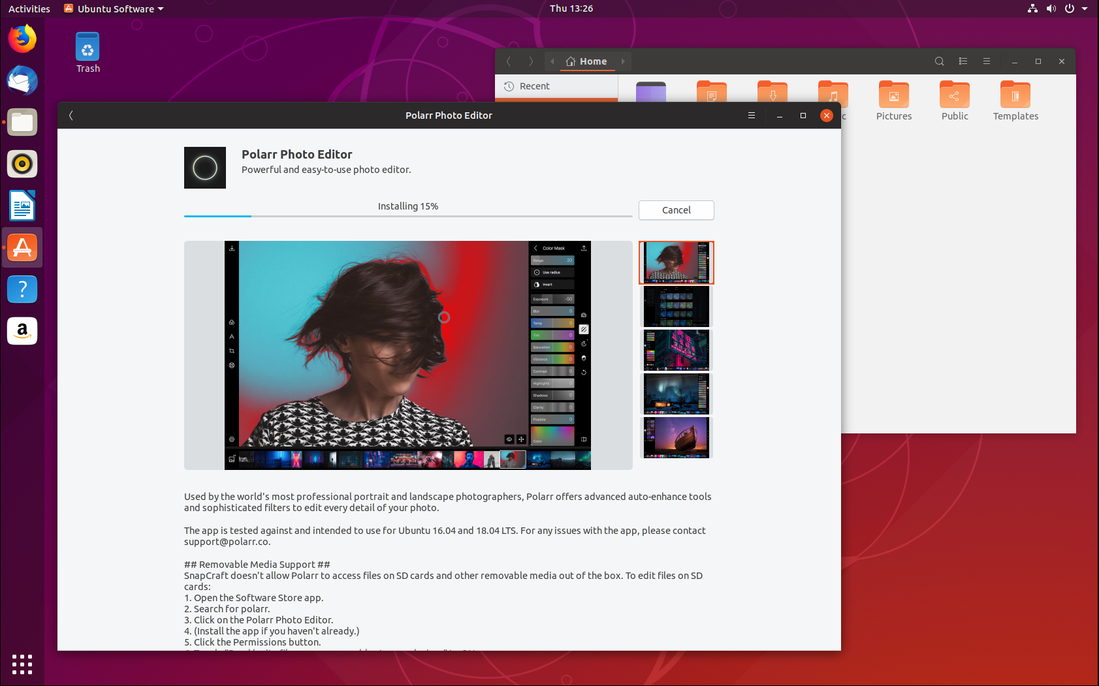
Task: Open the hamburger menu in Polarr window
Action: pyautogui.click(x=752, y=116)
